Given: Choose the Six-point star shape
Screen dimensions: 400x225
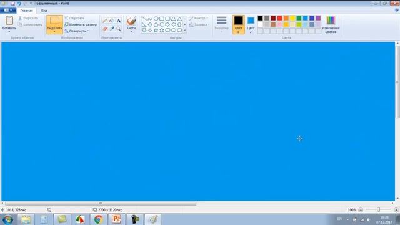Looking at the screenshot, I should [x=162, y=31].
